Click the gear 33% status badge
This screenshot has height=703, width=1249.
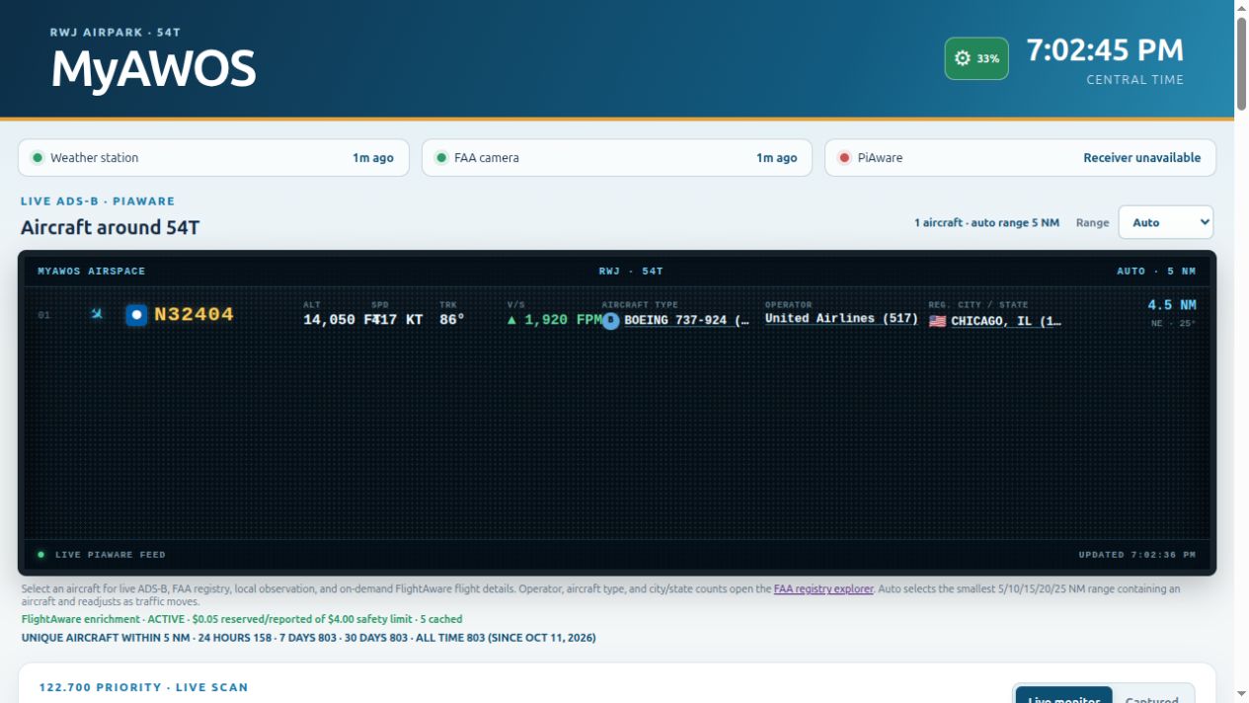click(976, 58)
